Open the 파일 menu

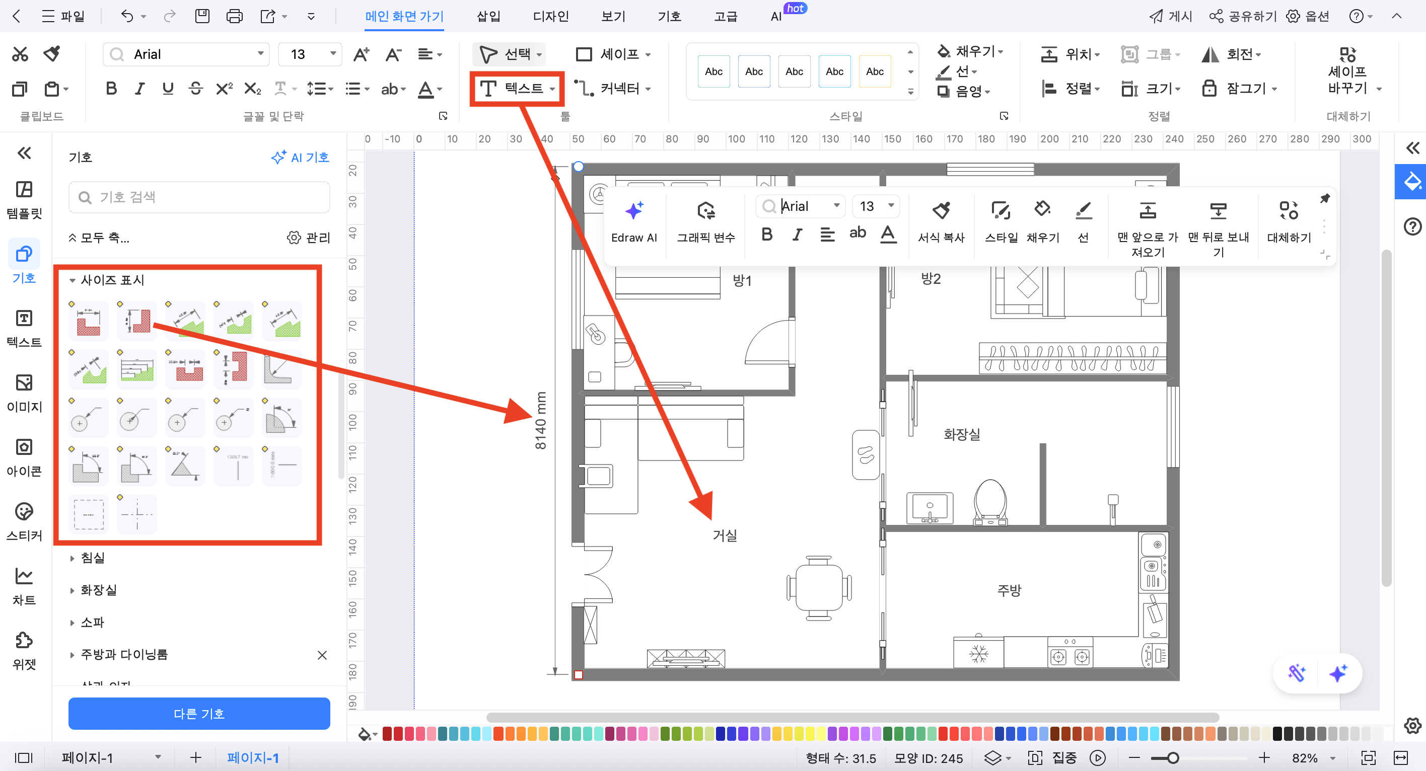[63, 16]
